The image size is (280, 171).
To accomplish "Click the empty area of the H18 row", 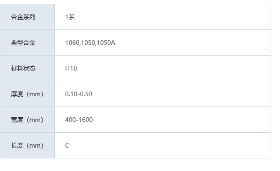I will pos(173,68).
